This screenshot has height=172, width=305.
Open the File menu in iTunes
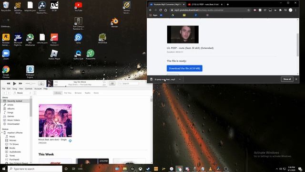coord(3,89)
